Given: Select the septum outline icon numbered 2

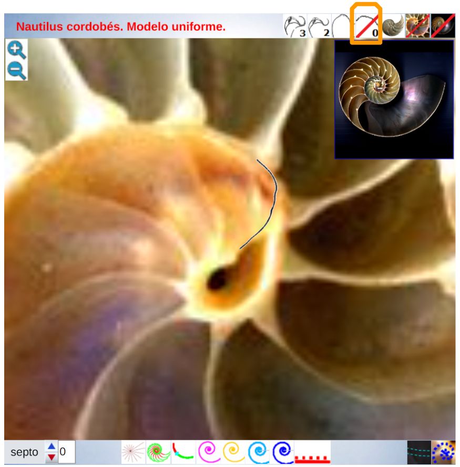Looking at the screenshot, I should (x=319, y=26).
